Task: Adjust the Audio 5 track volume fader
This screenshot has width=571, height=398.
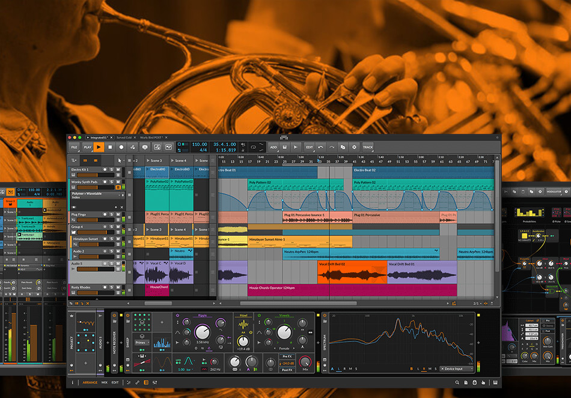Action: 97,270
